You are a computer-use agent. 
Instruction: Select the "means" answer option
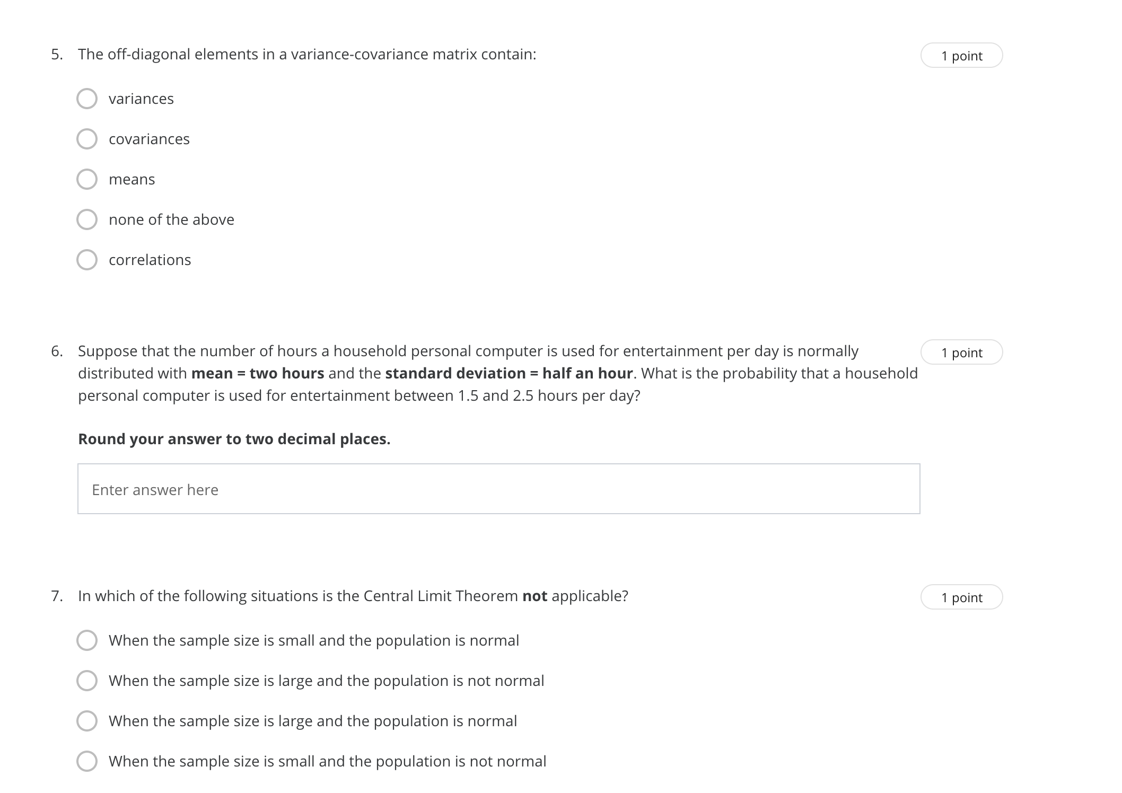87,179
